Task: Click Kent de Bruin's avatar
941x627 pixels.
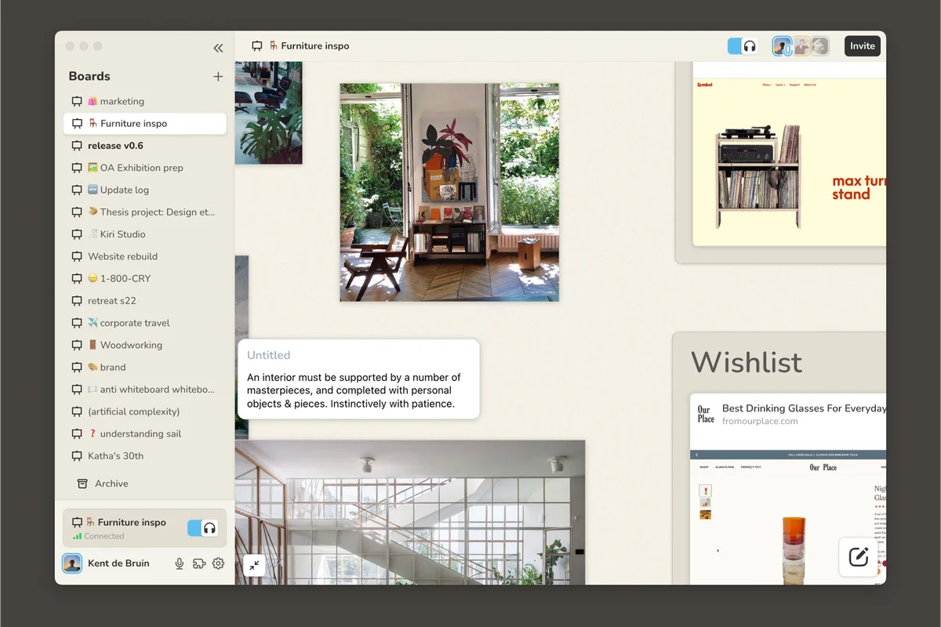Action: tap(72, 563)
